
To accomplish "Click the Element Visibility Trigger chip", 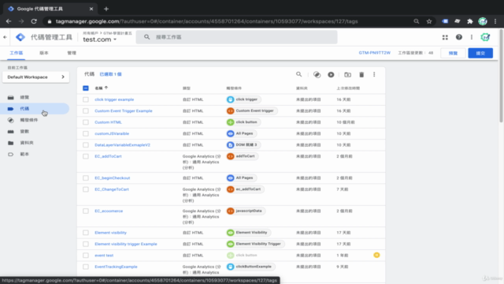I will click(255, 244).
